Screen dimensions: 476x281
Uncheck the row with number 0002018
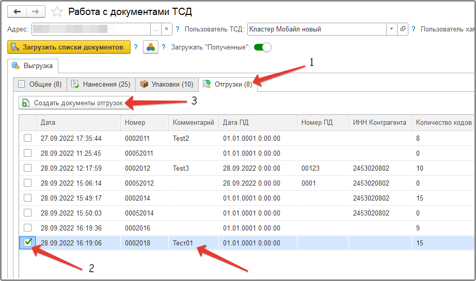pos(28,242)
